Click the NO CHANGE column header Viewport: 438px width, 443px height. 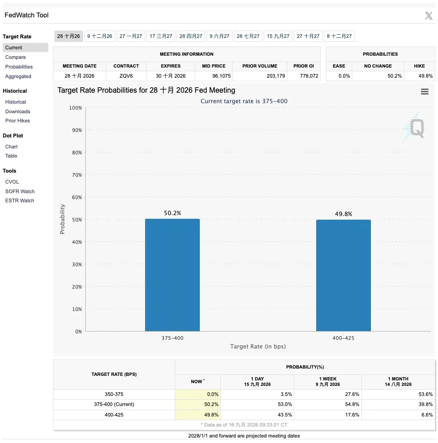(x=378, y=66)
